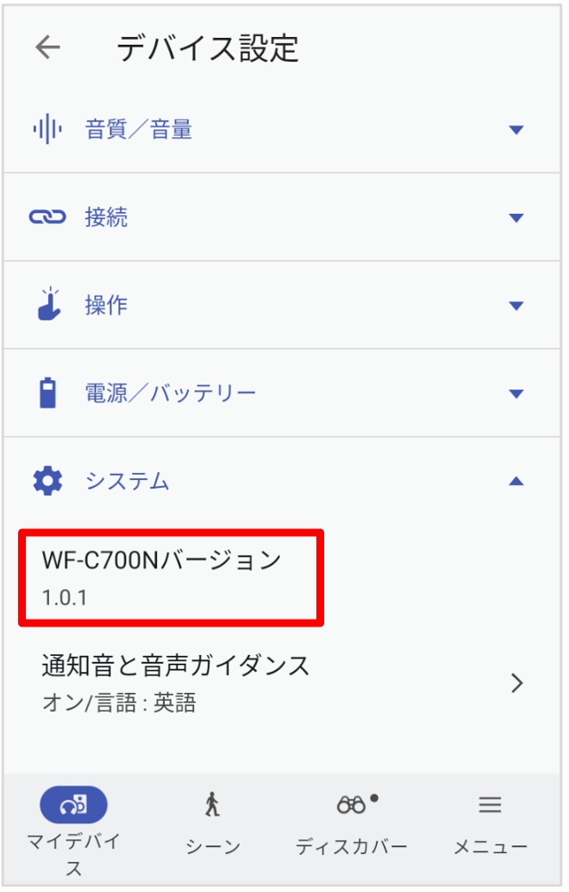
Task: Open the メニュー hamburger icon
Action: (x=491, y=805)
